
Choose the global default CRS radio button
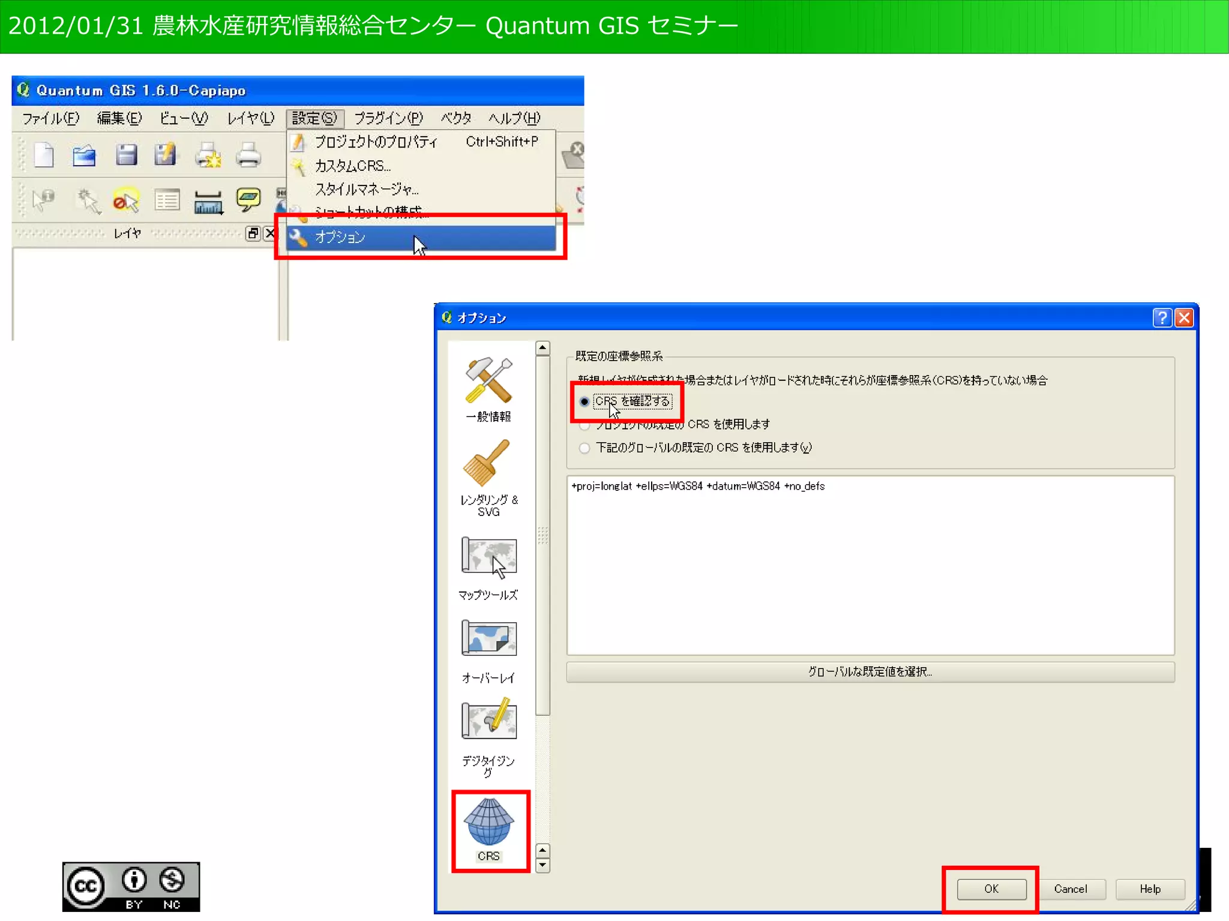pos(584,448)
